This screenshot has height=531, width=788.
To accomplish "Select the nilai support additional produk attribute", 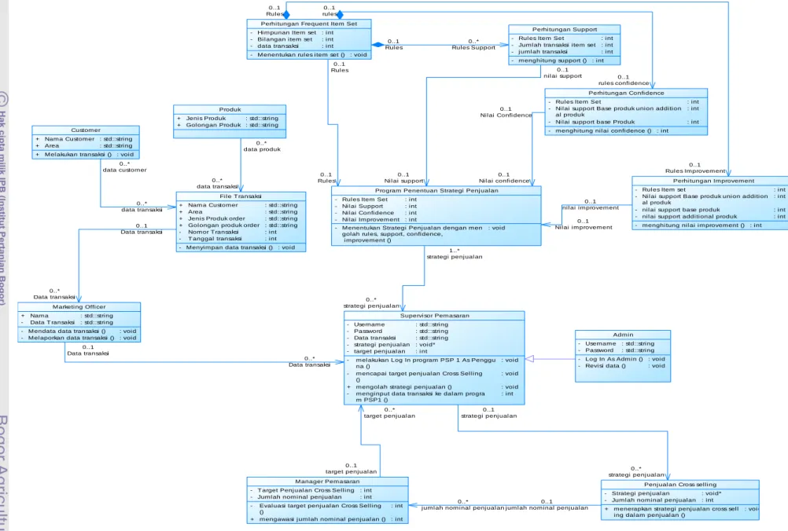I will 689,217.
